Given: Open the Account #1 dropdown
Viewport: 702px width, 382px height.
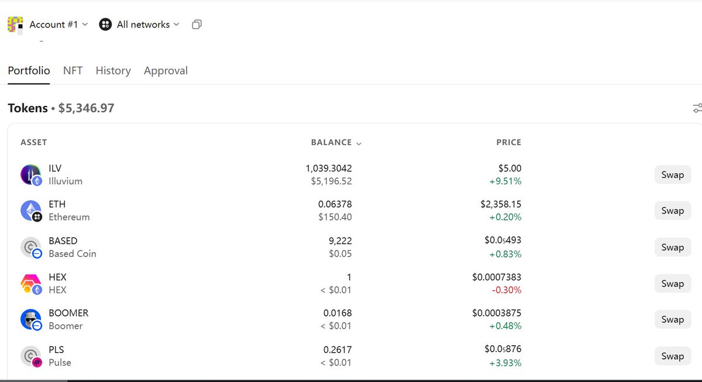Looking at the screenshot, I should click(58, 25).
